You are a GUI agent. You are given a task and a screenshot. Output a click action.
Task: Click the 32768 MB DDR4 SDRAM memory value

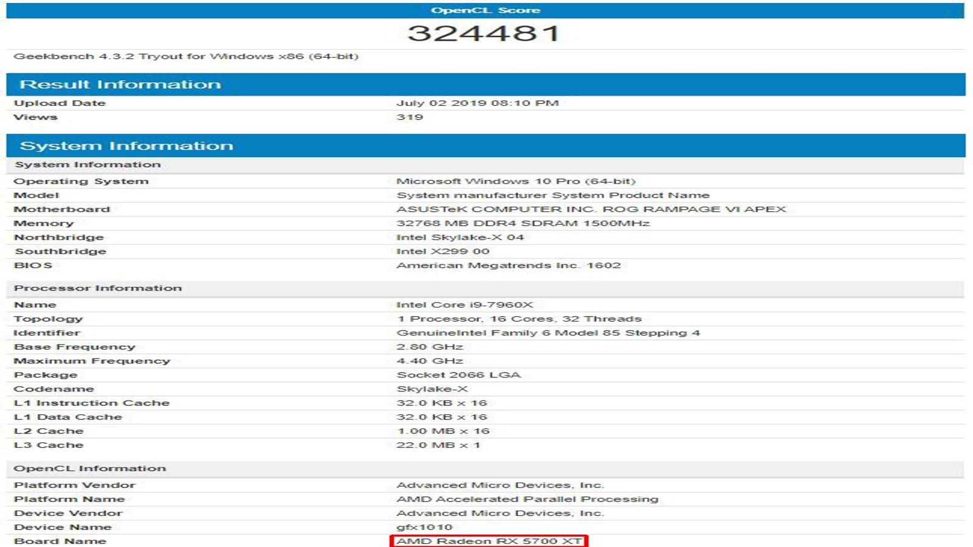[x=523, y=223]
